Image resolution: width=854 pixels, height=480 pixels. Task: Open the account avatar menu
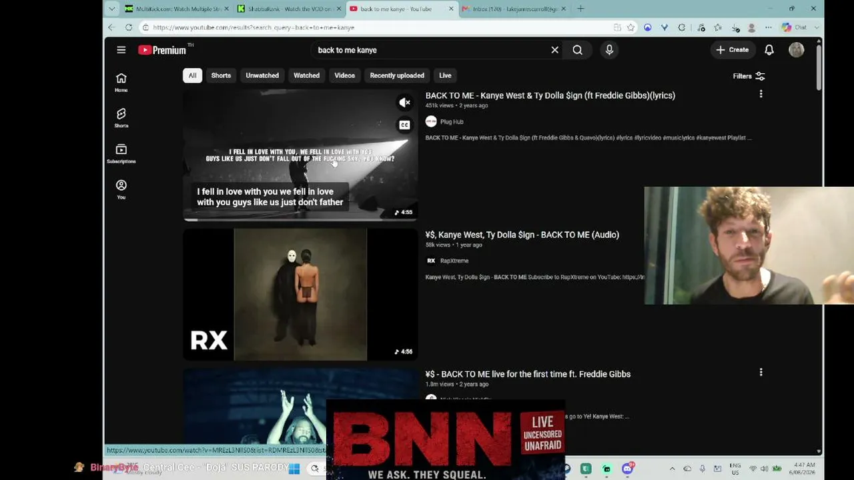[x=796, y=50]
